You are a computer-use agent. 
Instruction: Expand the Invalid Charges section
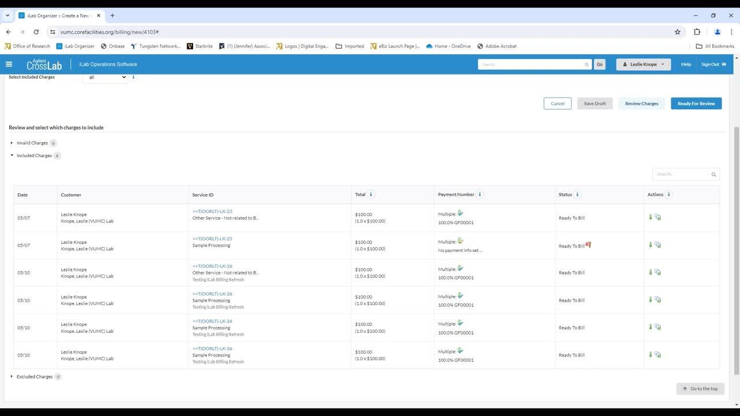[12, 143]
